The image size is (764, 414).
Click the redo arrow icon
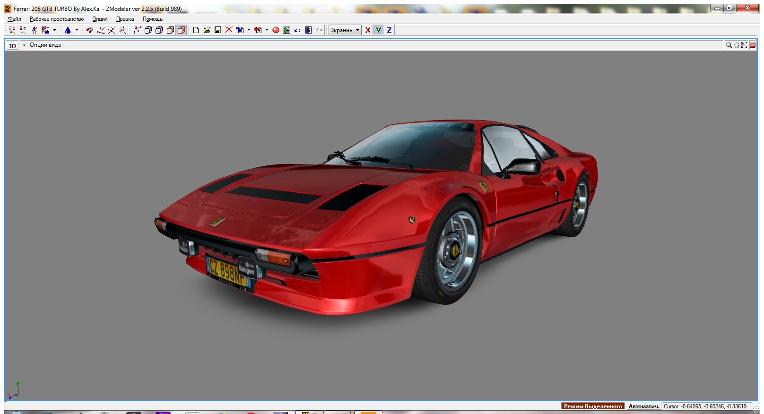[319, 30]
